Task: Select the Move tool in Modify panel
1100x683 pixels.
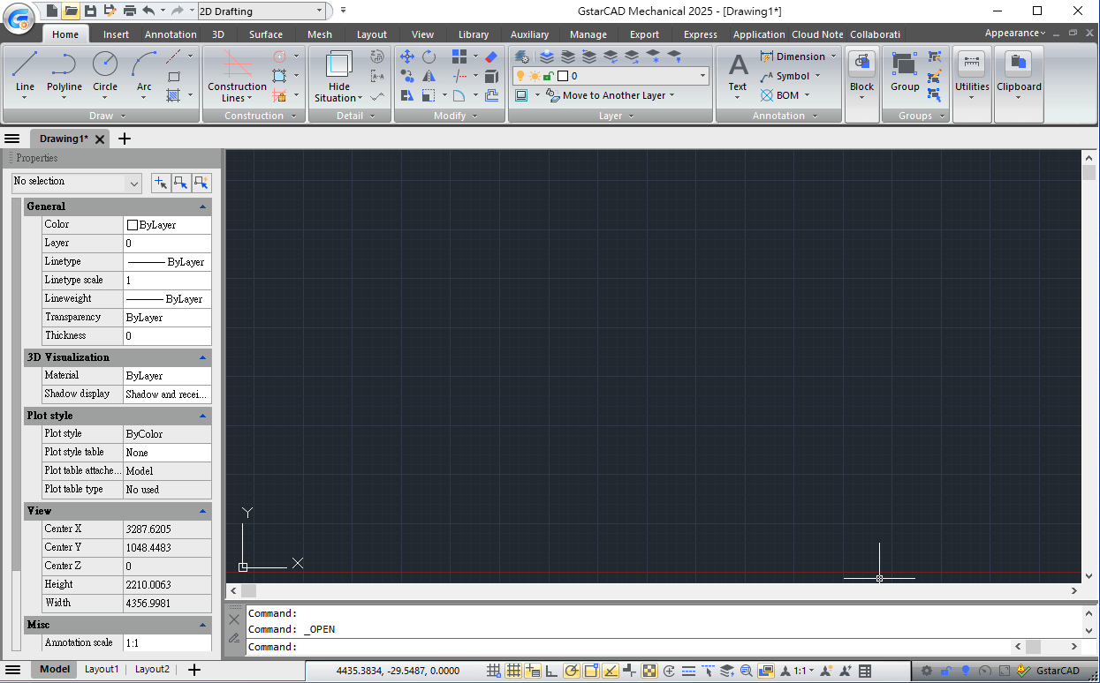Action: click(x=407, y=56)
